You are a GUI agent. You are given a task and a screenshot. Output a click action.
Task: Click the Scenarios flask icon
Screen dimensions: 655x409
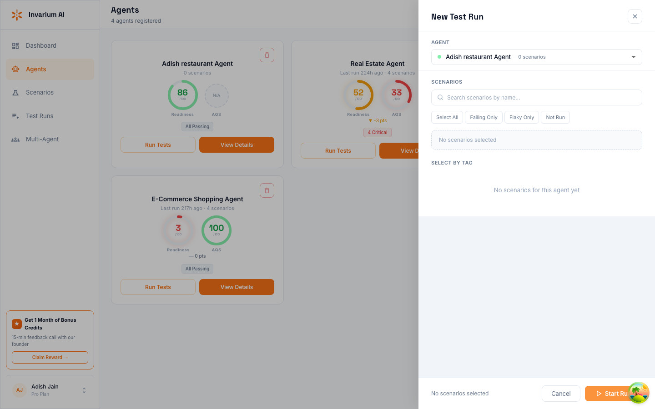[x=15, y=93]
